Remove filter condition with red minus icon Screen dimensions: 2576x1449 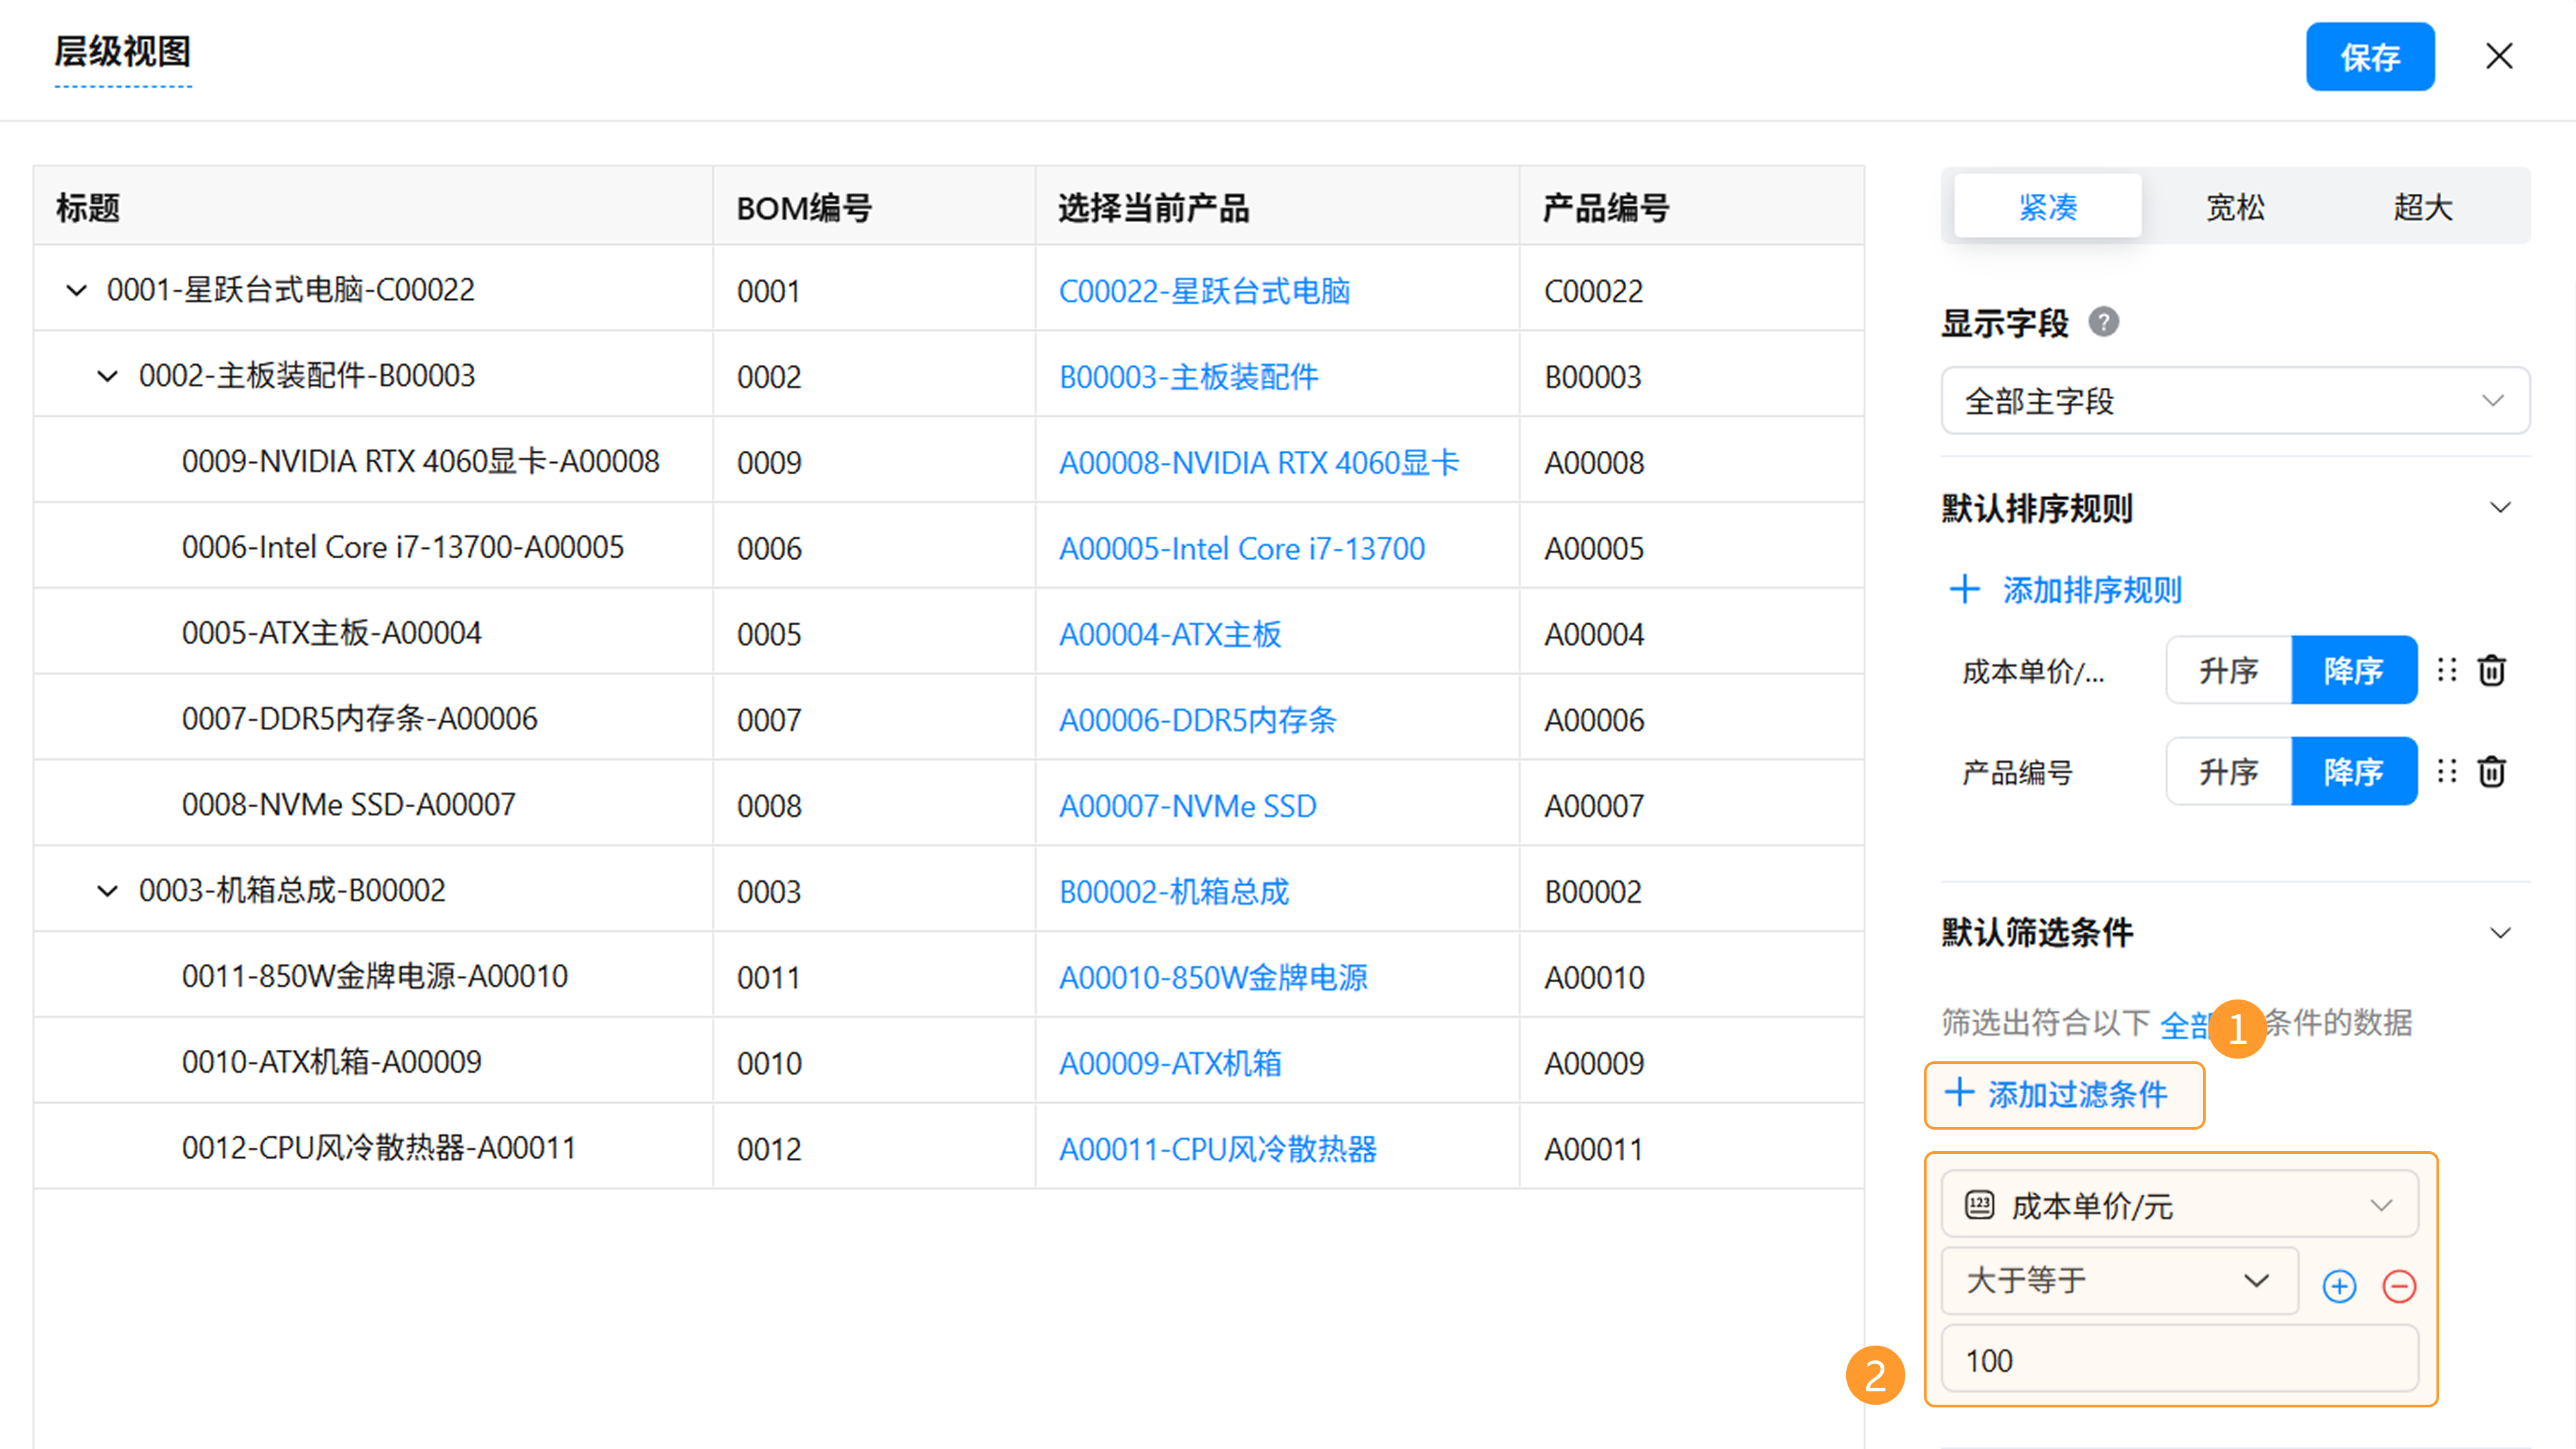click(x=2399, y=1286)
